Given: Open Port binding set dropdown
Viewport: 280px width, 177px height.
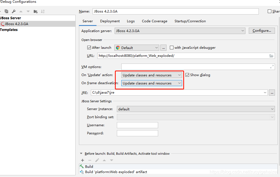Looking at the screenshot, I should (196, 117).
